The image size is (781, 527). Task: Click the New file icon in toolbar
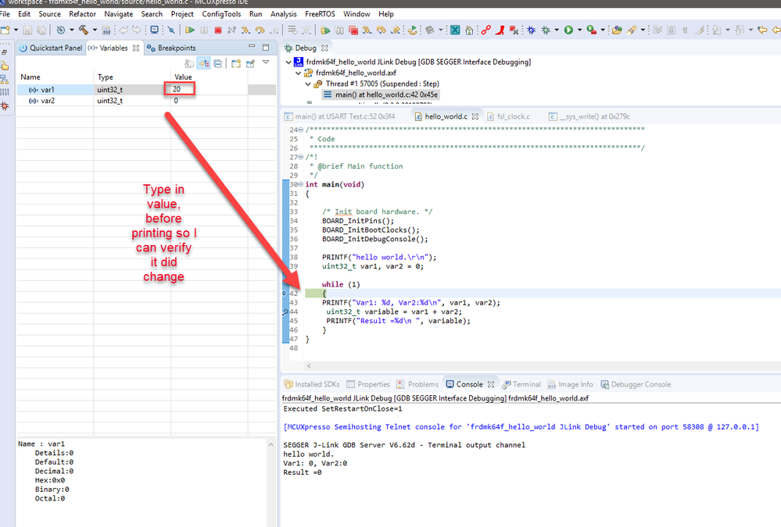pos(5,30)
